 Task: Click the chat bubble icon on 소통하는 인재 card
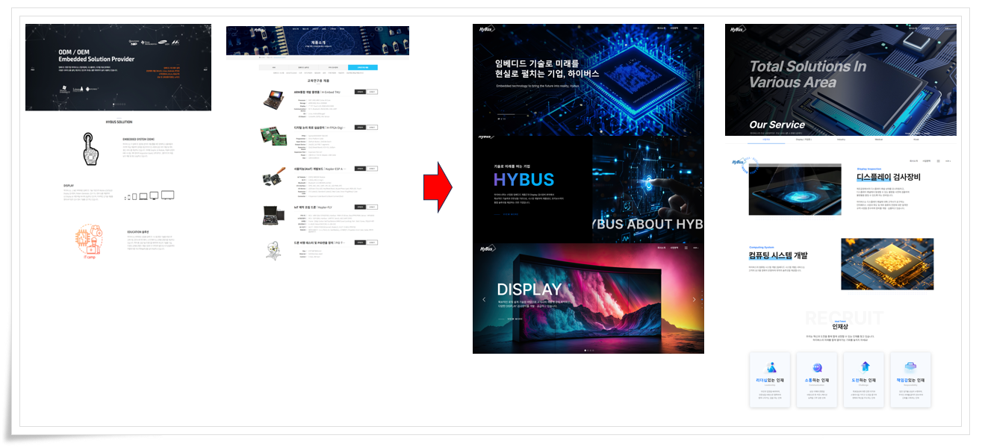pyautogui.click(x=817, y=367)
